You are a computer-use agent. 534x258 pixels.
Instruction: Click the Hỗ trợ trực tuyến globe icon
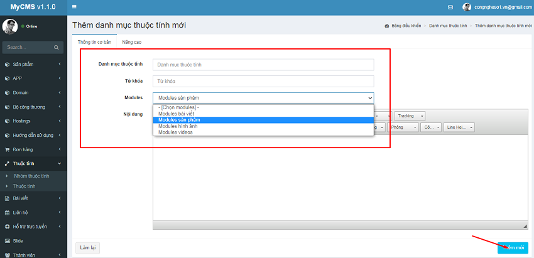[x=7, y=226]
